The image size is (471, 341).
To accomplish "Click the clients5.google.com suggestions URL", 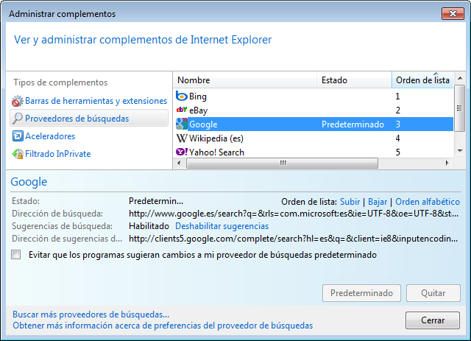I will click(x=293, y=239).
